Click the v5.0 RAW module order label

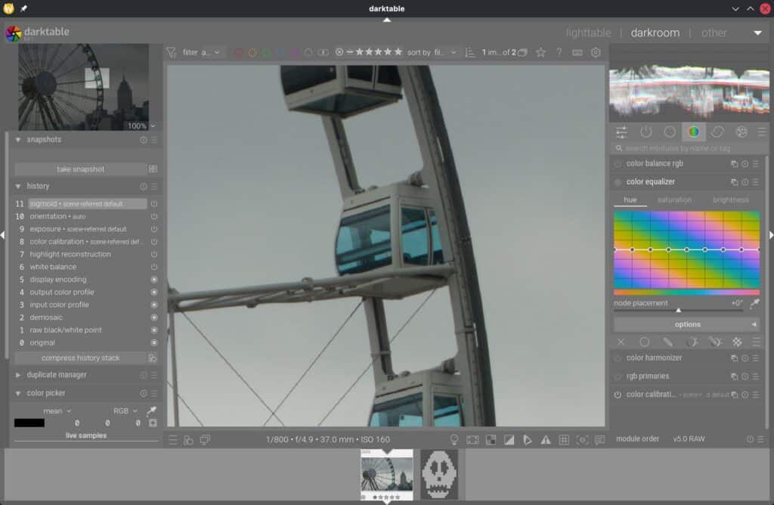coord(689,439)
